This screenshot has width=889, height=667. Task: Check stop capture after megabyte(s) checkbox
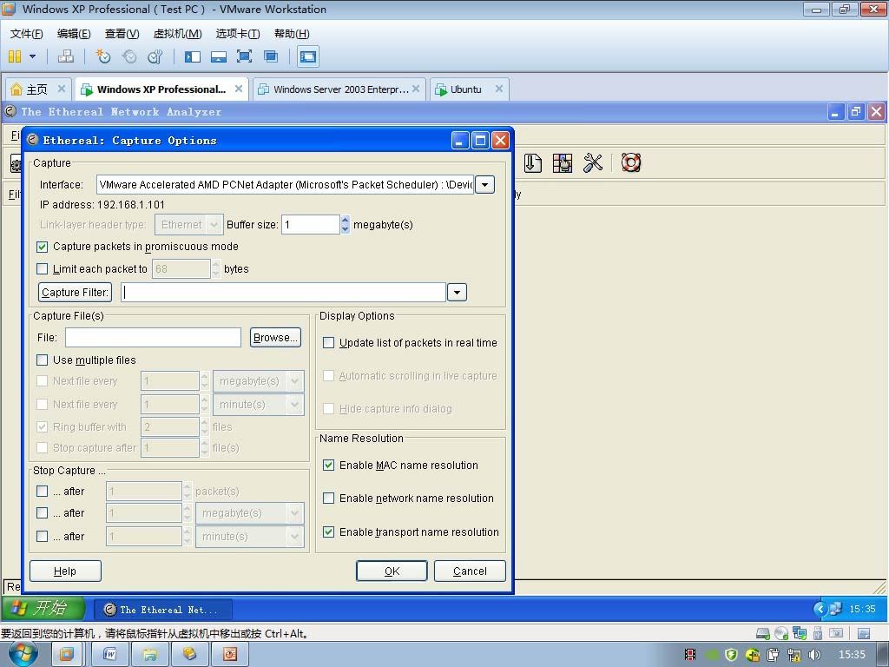42,512
